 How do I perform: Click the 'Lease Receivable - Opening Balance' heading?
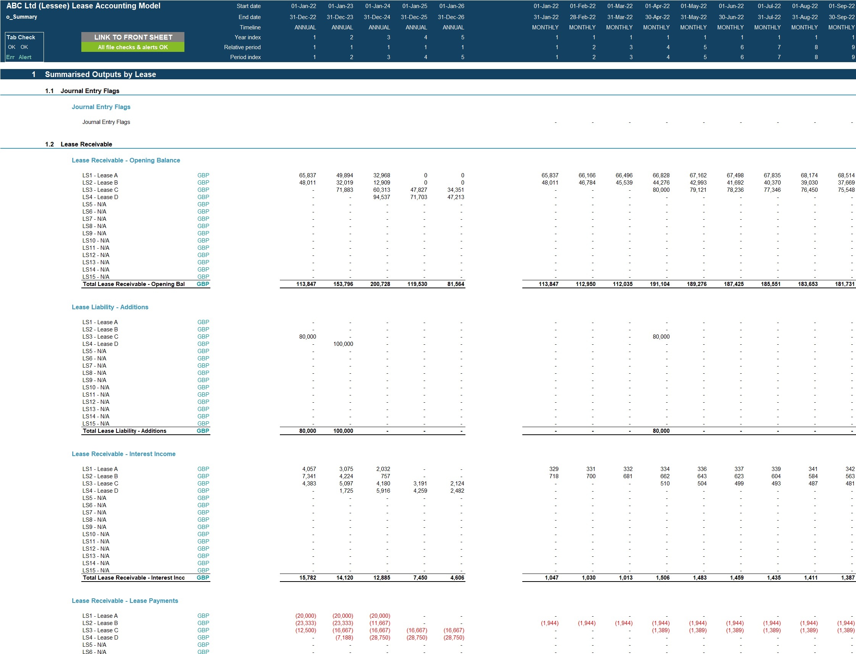[126, 160]
